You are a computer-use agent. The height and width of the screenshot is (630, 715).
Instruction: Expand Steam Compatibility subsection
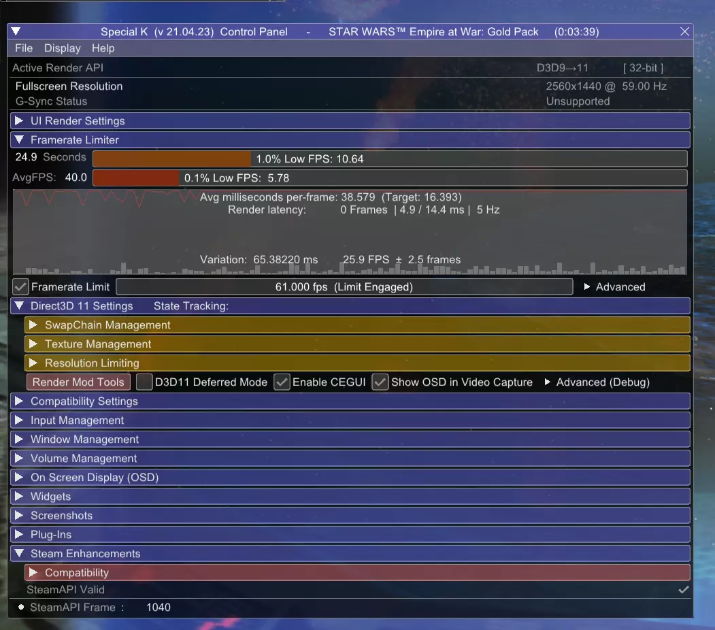358,573
